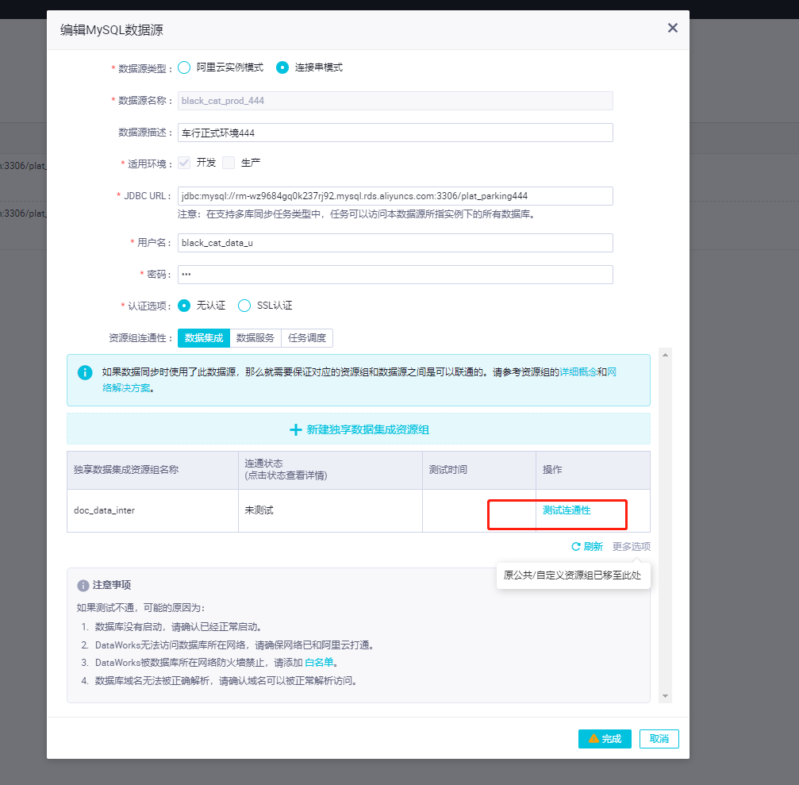Screen dimensions: 799x785
Task: Select the SSL认证 radio option
Action: [x=244, y=306]
